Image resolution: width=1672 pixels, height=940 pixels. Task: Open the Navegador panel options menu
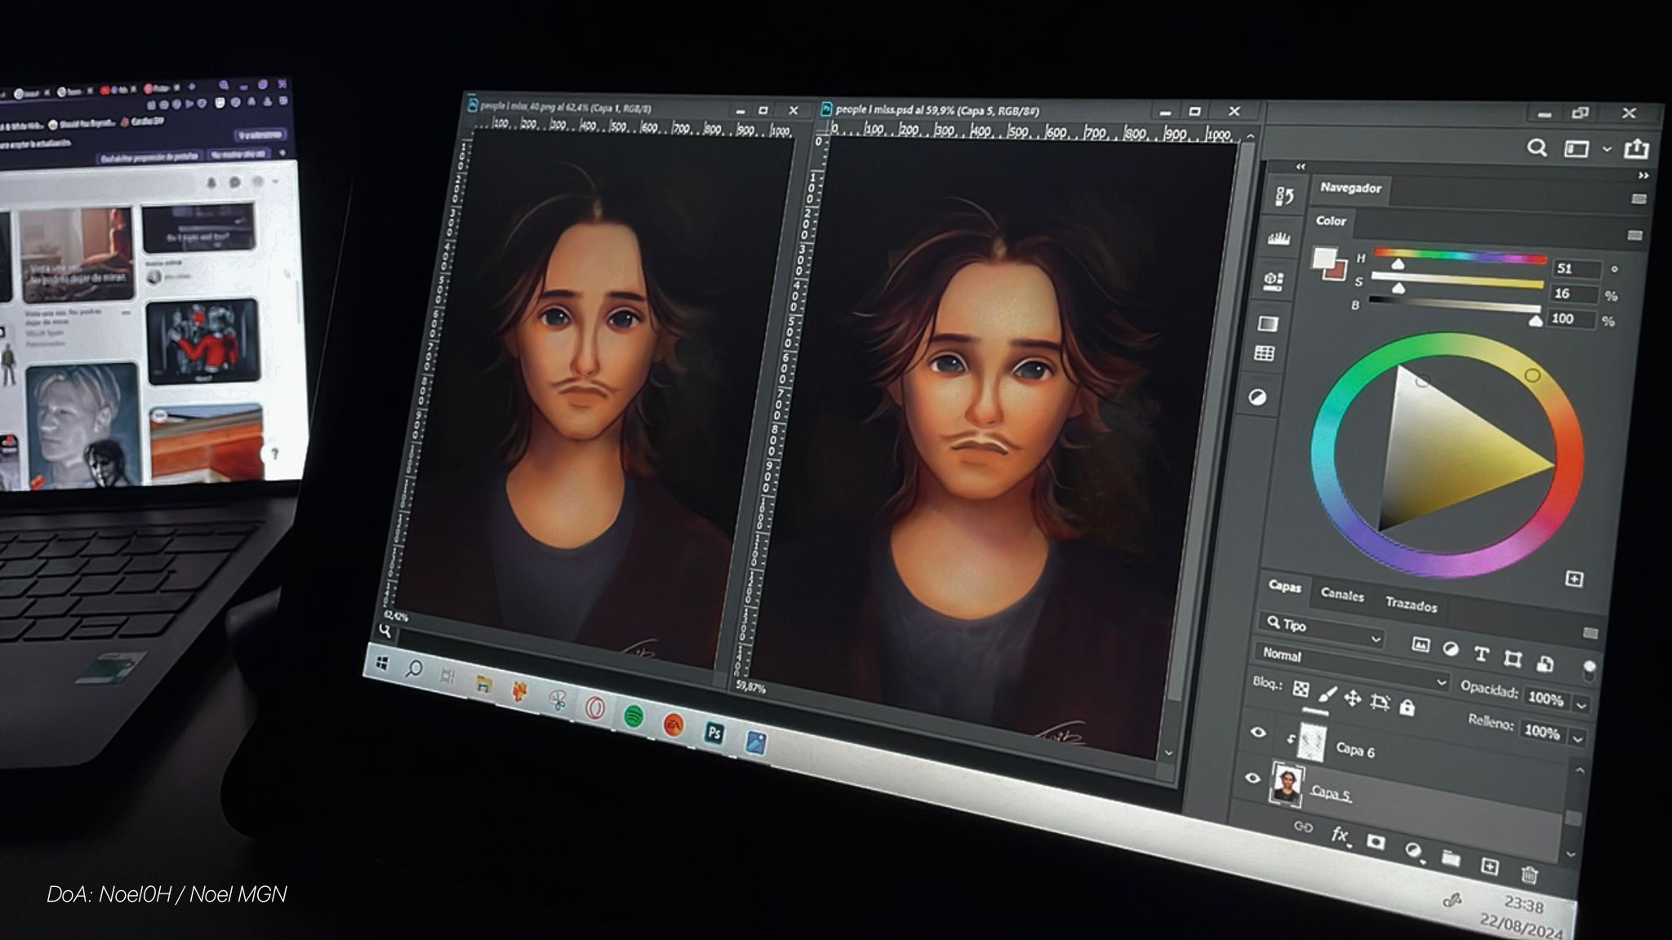(x=1639, y=198)
